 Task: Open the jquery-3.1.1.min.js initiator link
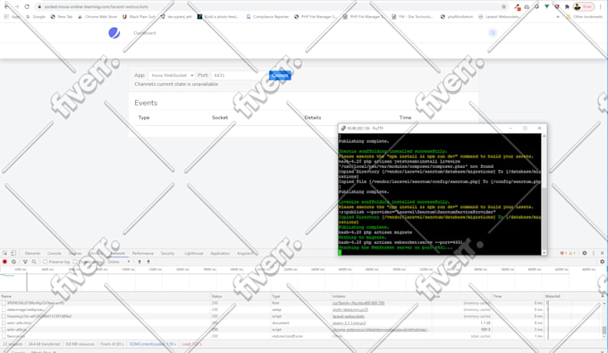tap(349, 323)
